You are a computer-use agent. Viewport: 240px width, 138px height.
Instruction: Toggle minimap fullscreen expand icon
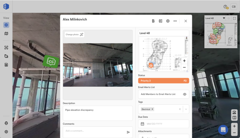click(x=234, y=18)
